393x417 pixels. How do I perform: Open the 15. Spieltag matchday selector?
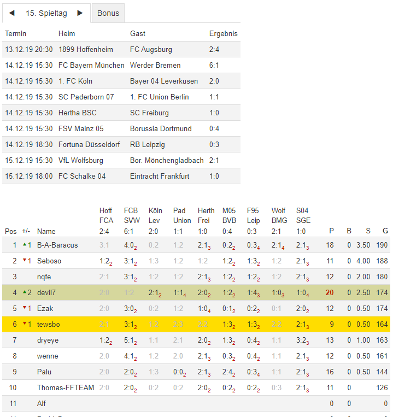pos(46,13)
